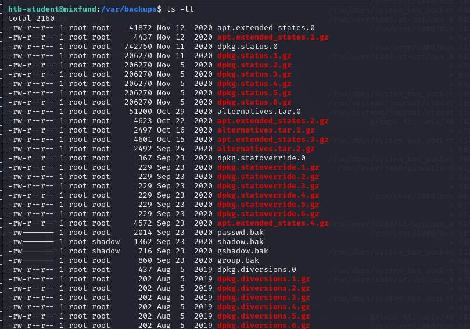470x329 pixels.
Task: Click the dpkg.statoverride.0 file name
Action: click(x=261, y=158)
